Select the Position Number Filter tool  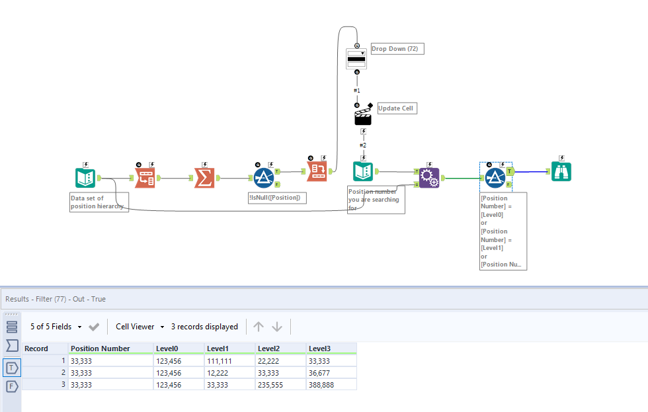coord(495,178)
